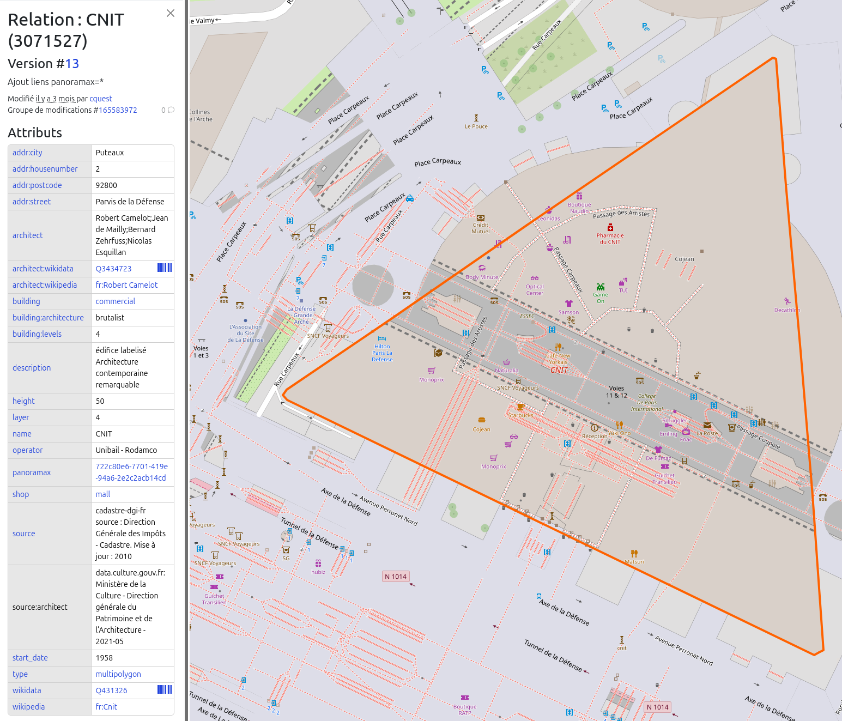
Task: Click the La Poste post office icon
Action: [707, 425]
